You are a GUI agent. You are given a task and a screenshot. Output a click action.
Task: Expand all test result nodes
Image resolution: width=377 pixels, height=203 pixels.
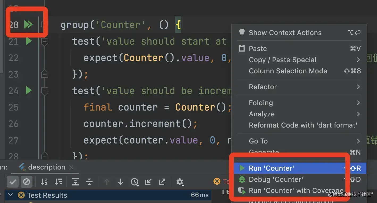click(x=76, y=182)
